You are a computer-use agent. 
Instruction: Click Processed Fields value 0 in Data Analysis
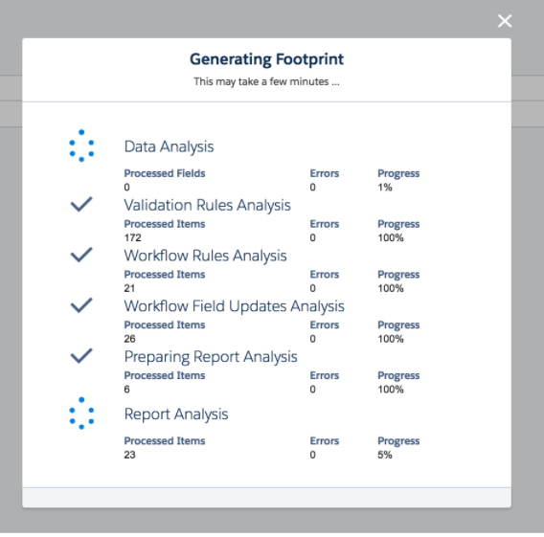pos(127,188)
